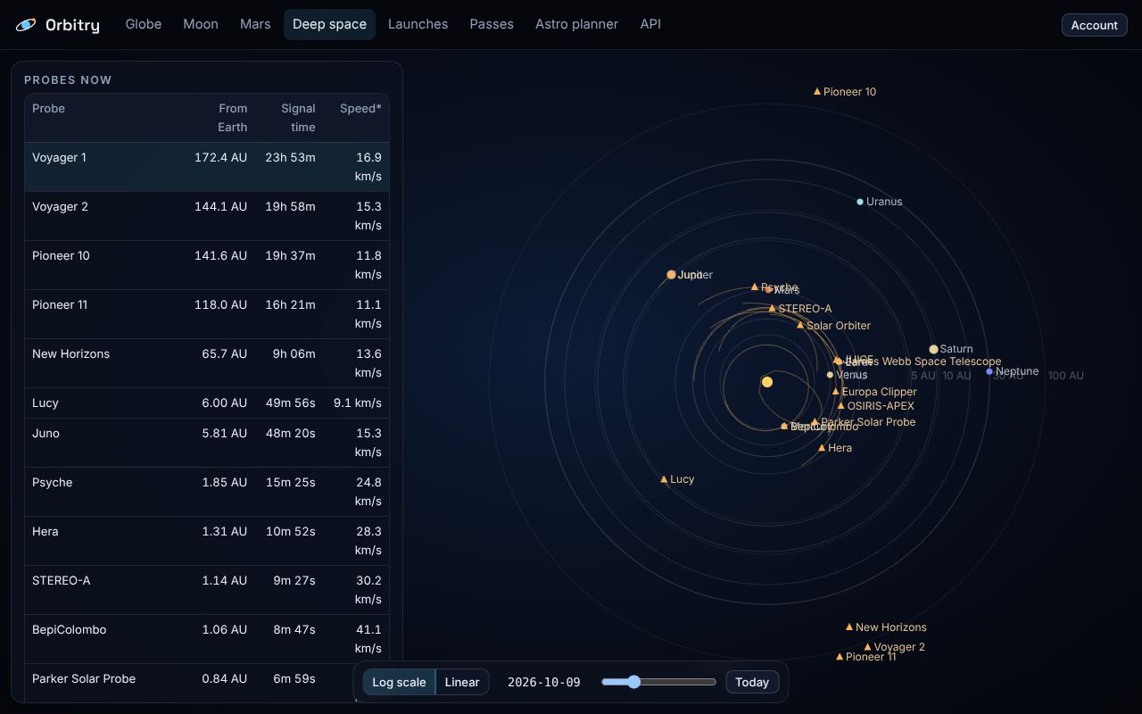Viewport: 1142px width, 714px height.
Task: Click the 100 AU ring label
Action: [x=1066, y=376]
